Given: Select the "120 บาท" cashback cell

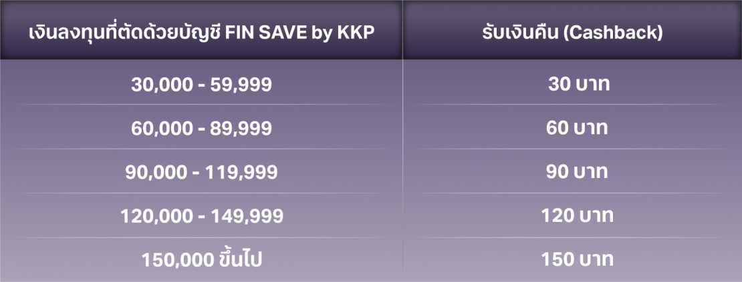Looking at the screenshot, I should (x=578, y=216).
